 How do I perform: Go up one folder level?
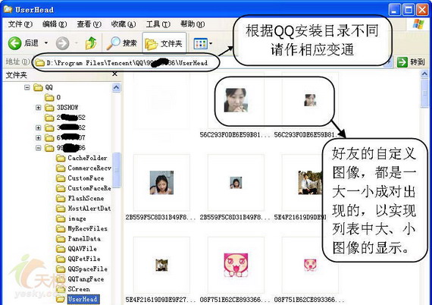click(91, 43)
